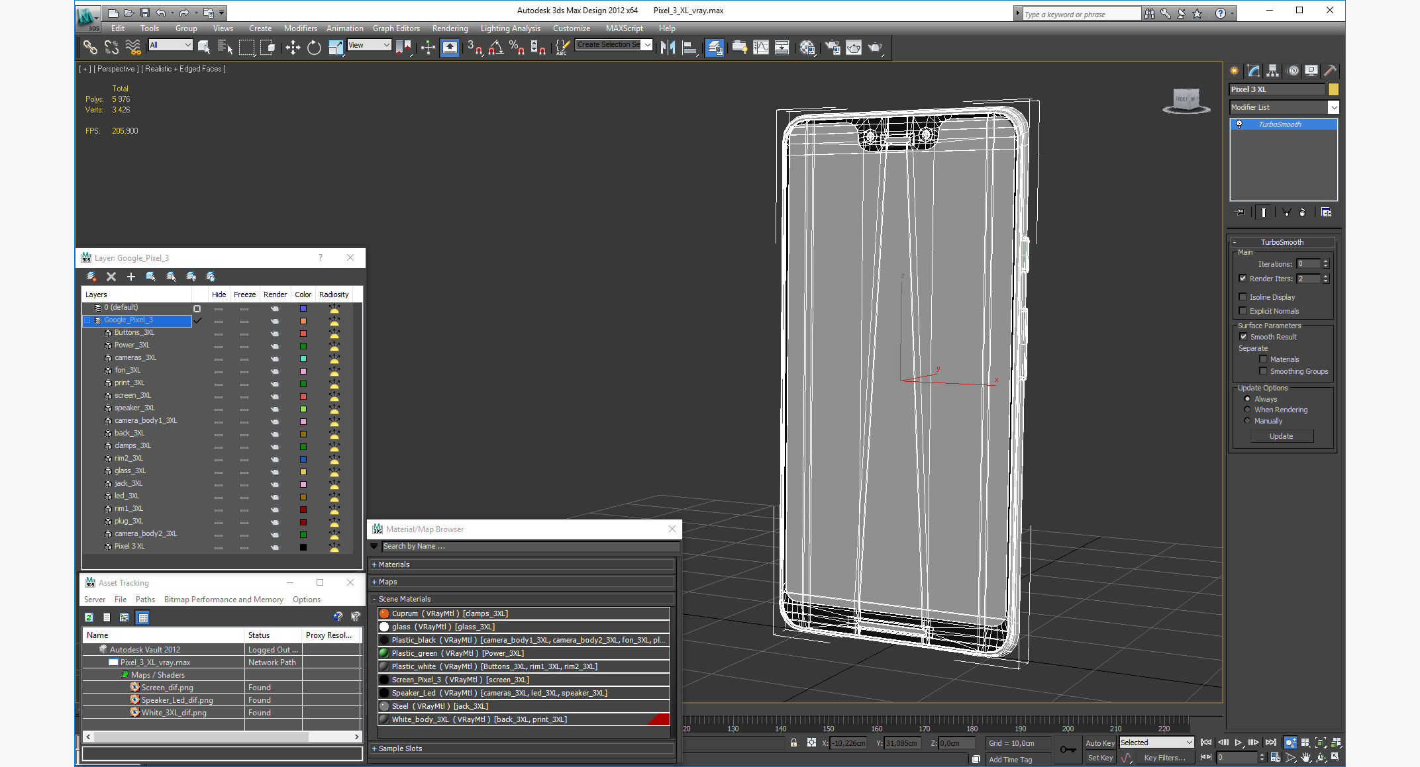Viewport: 1420px width, 767px height.
Task: Activate the Select Object tool
Action: (x=204, y=47)
